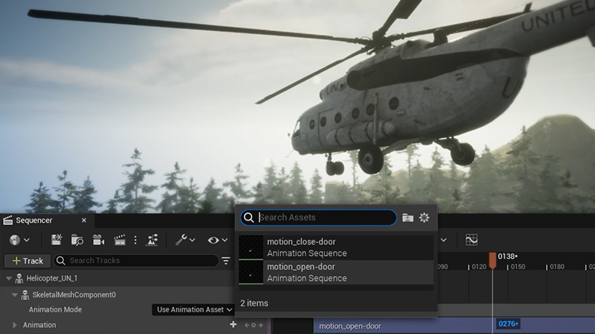
Task: Open the dropdown arrow next to eye icon
Action: pos(225,240)
